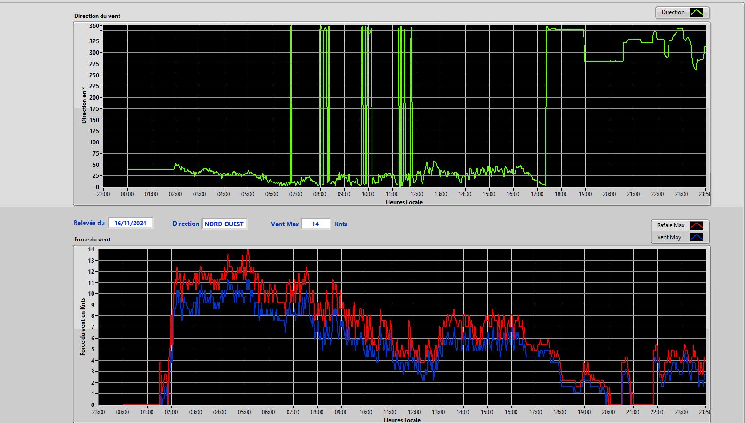This screenshot has height=423, width=745.
Task: Click 'Heures Locale' under the direction chart
Action: coord(404,202)
